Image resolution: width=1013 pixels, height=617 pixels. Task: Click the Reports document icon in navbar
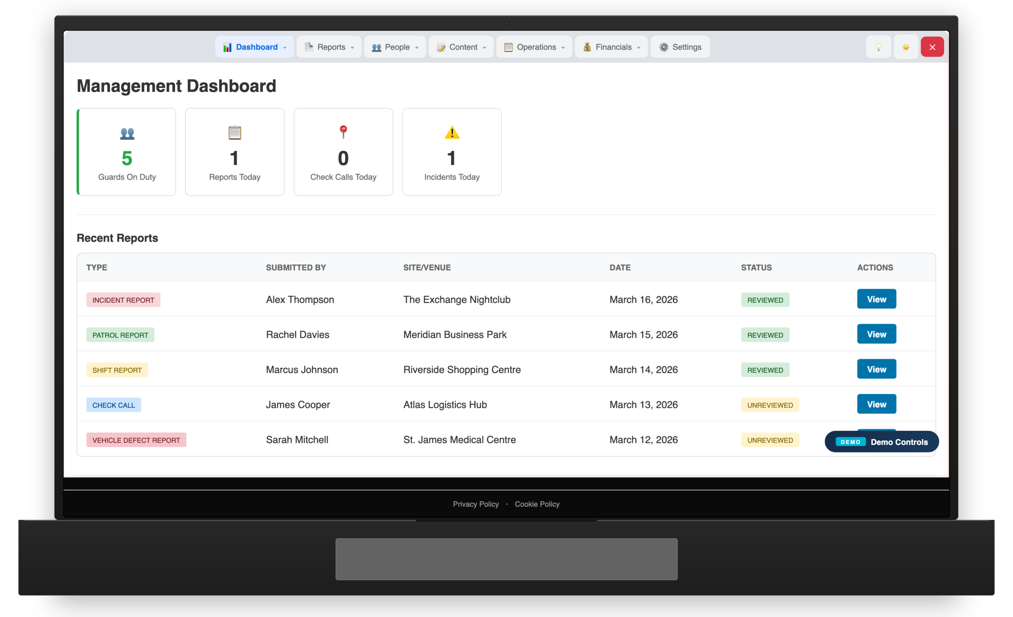(x=309, y=47)
